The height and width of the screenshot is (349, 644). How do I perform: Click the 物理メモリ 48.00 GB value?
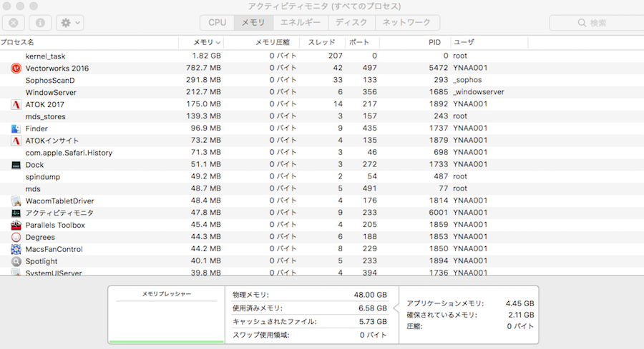point(371,295)
